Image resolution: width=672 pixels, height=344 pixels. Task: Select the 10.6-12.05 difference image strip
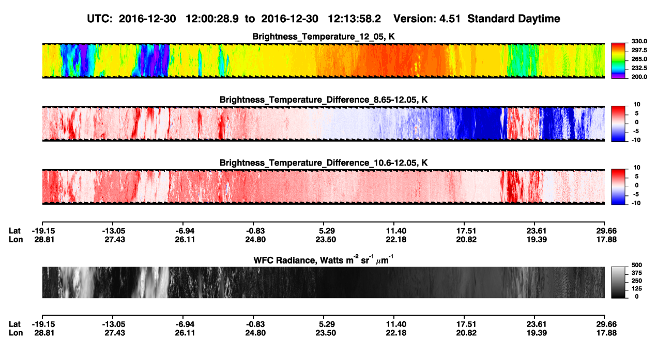point(323,187)
